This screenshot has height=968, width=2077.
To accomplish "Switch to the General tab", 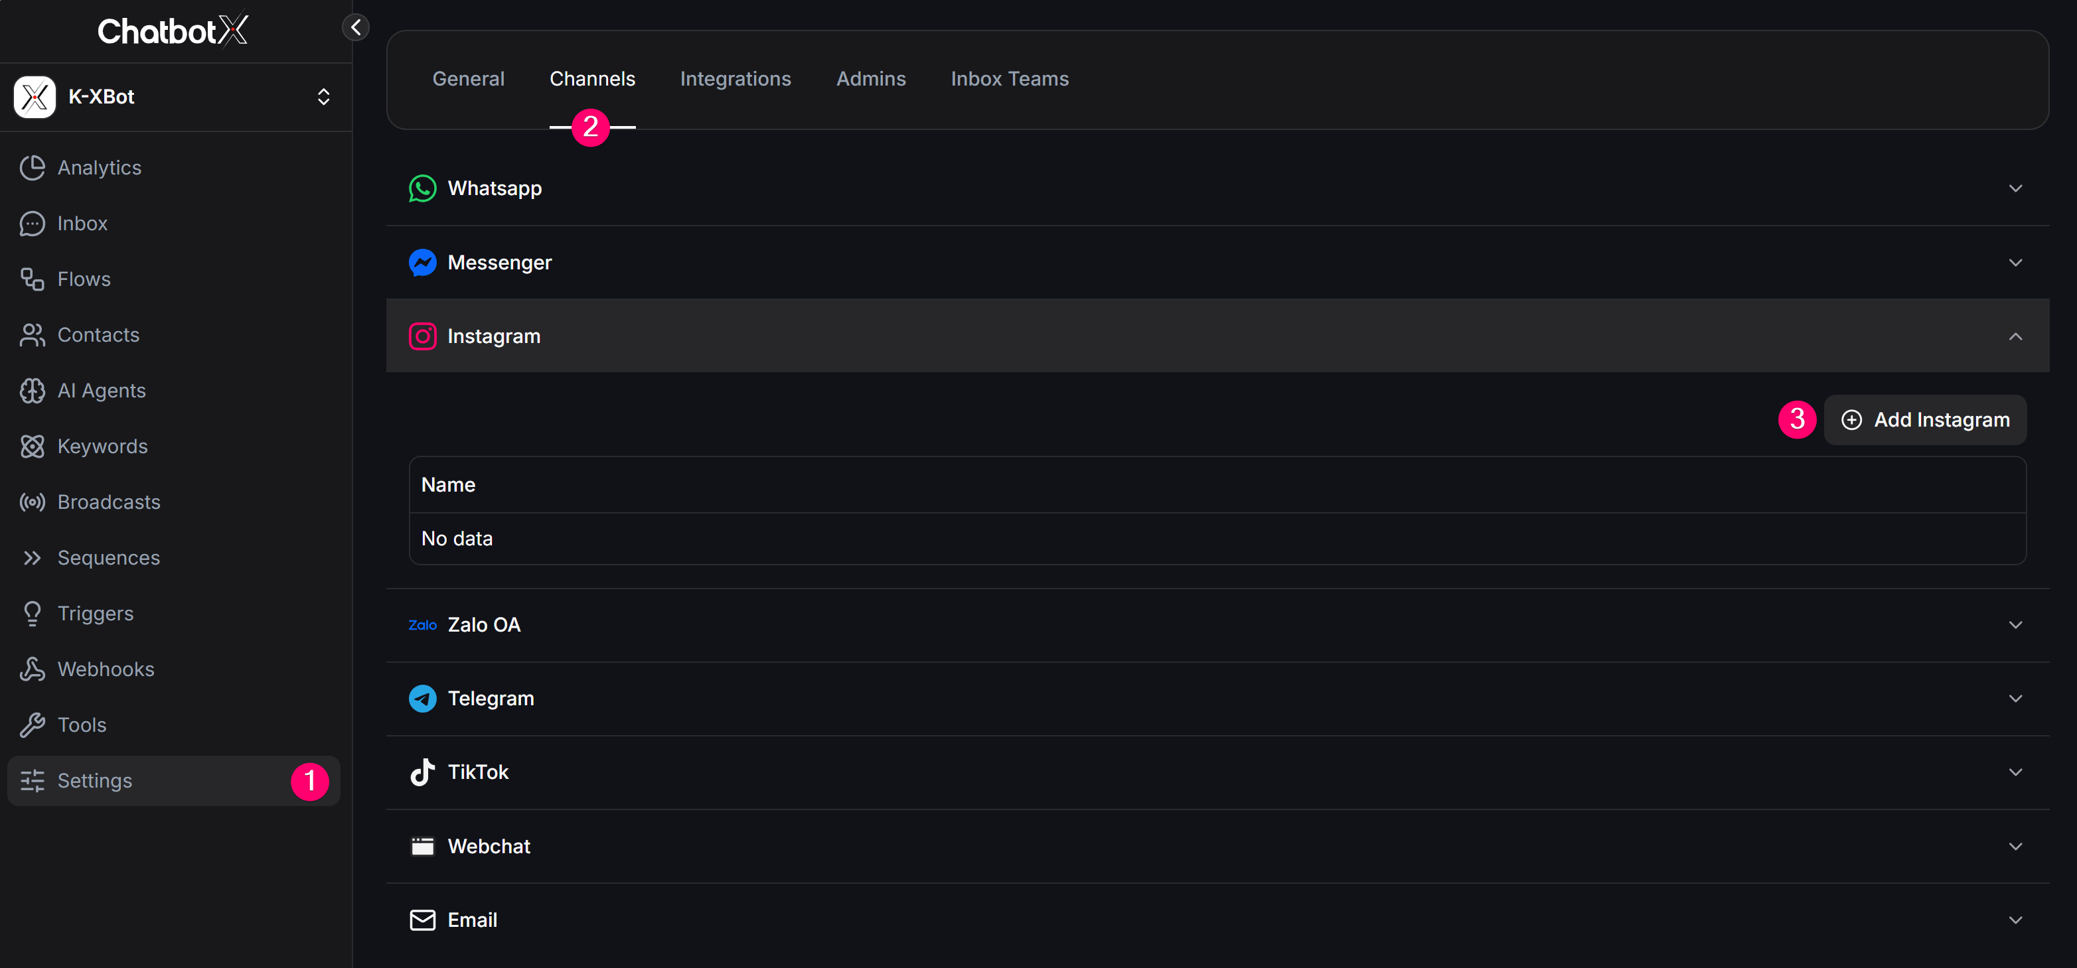I will pyautogui.click(x=468, y=79).
